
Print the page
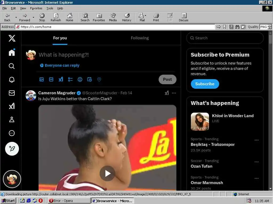point(156,17)
